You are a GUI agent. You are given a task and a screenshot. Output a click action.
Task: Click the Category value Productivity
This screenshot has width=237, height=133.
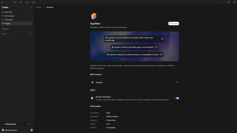click(x=111, y=120)
